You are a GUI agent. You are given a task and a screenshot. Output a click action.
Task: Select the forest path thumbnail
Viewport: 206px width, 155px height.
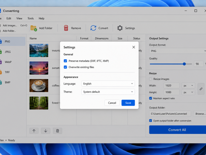coord(39,103)
